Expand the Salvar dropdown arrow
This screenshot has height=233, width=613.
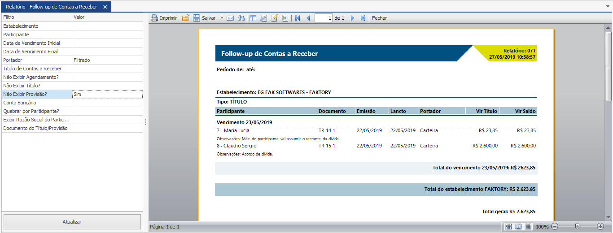(221, 18)
